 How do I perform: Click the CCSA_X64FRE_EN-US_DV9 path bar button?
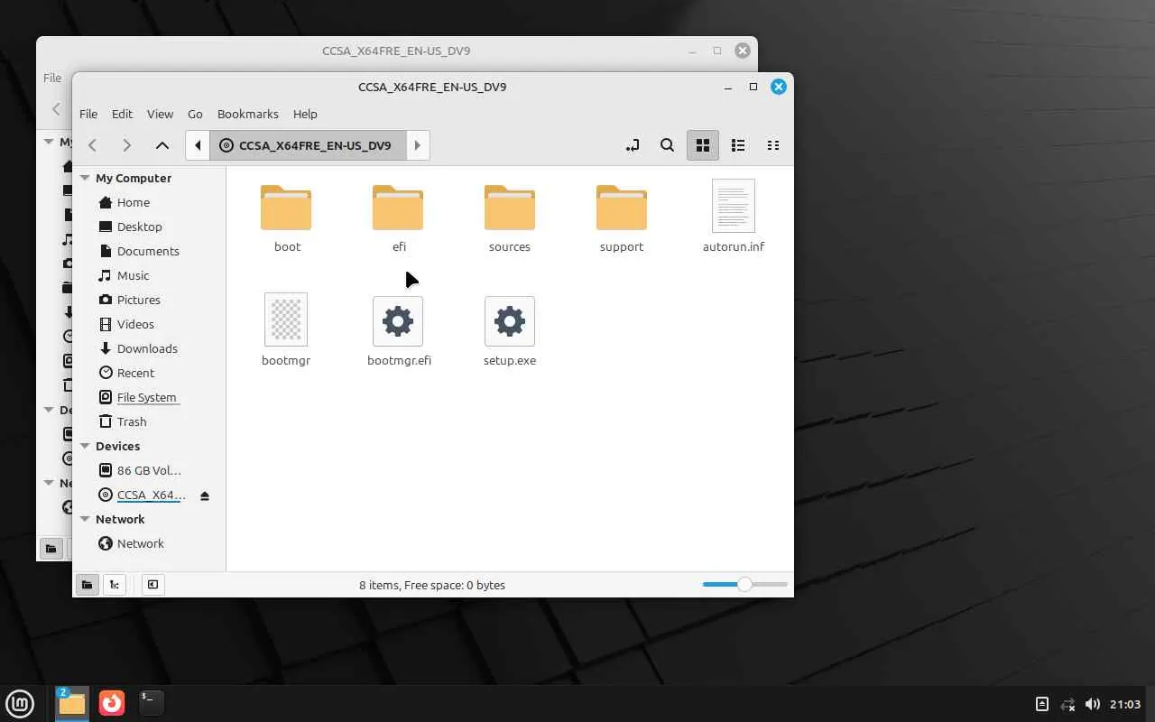click(x=308, y=145)
